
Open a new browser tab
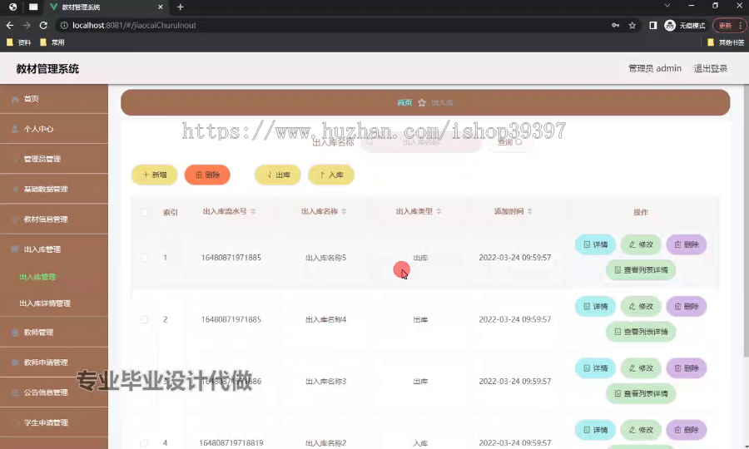(x=180, y=7)
